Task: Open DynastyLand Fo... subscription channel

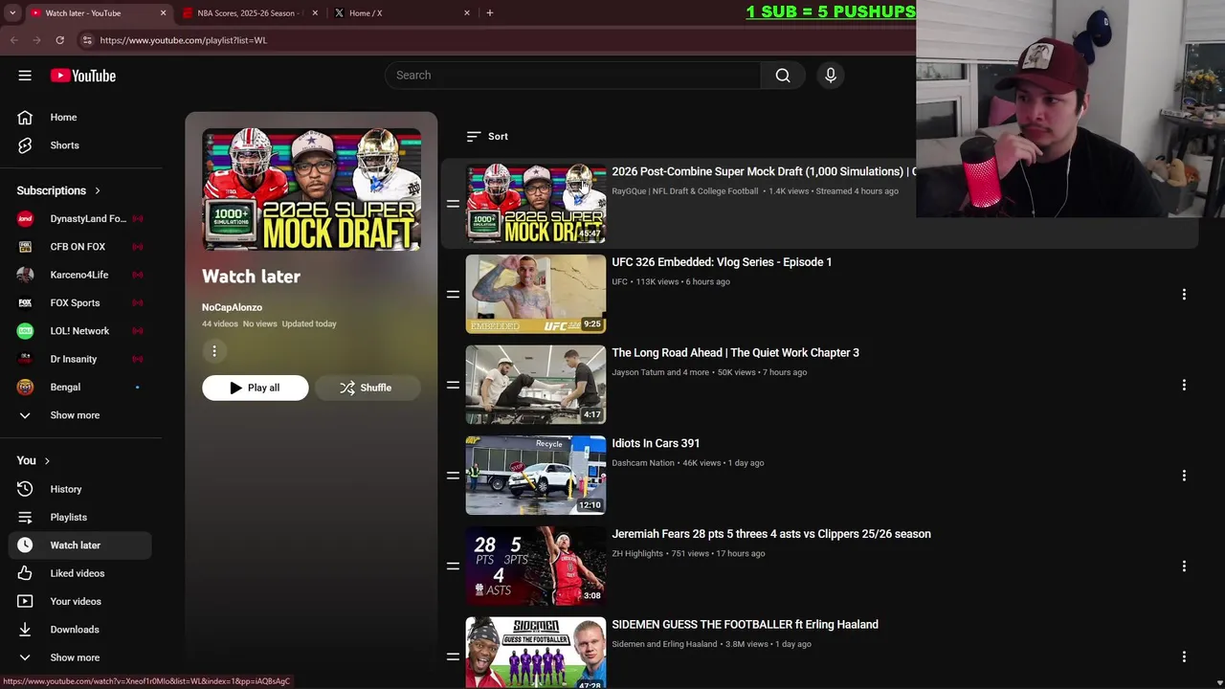Action: (x=80, y=219)
